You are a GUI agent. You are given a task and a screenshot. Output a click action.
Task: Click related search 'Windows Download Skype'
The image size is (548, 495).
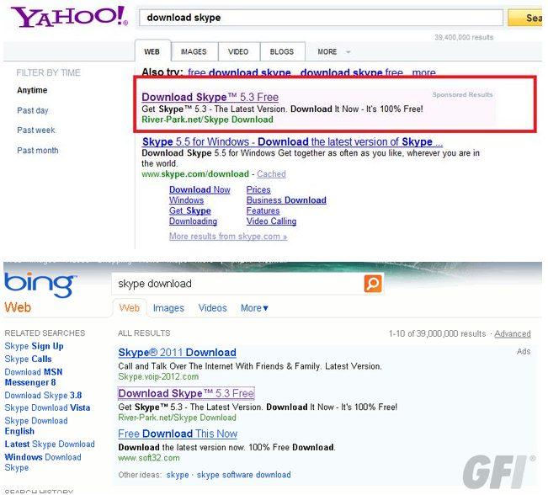coord(43,462)
